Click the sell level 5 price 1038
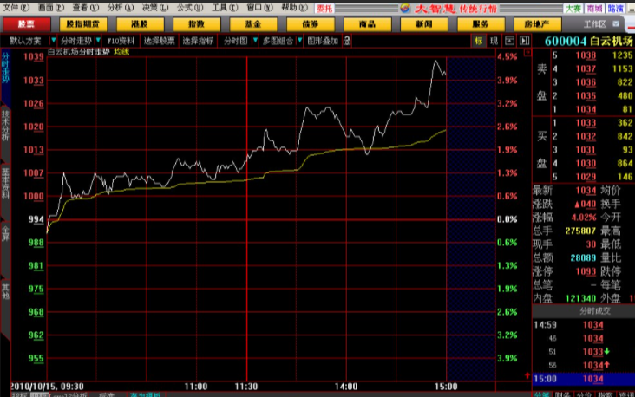This screenshot has height=397, width=635. coord(586,55)
